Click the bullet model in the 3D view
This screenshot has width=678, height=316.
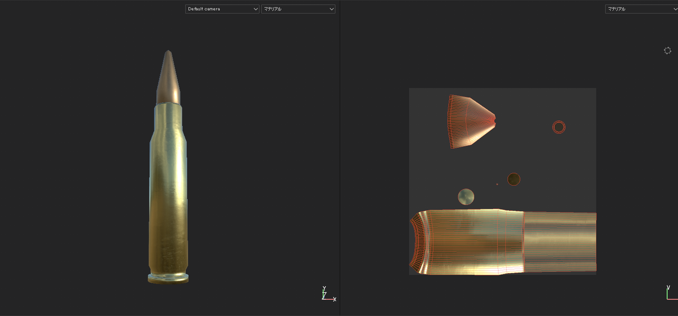click(x=168, y=167)
